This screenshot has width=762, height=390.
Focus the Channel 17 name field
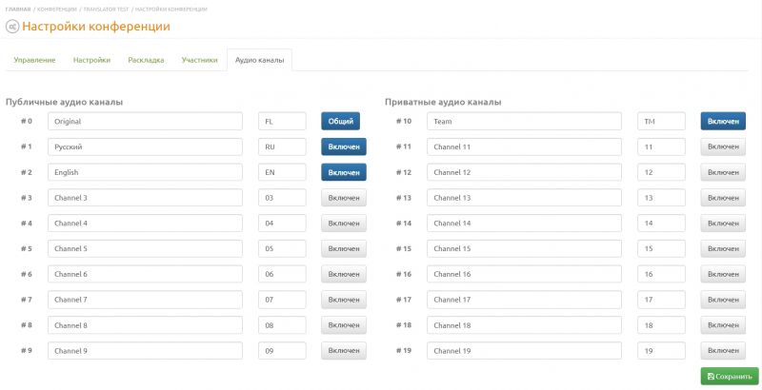tap(525, 300)
